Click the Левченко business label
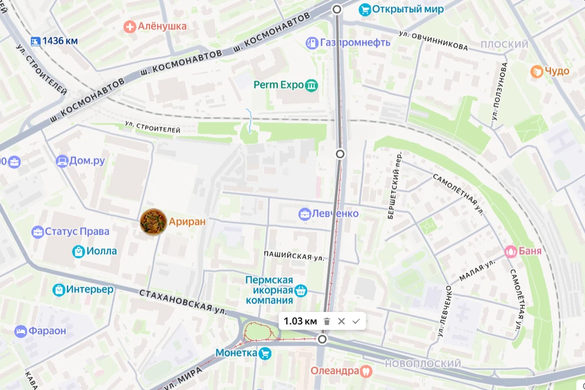This screenshot has height=390, width=585. click(335, 213)
